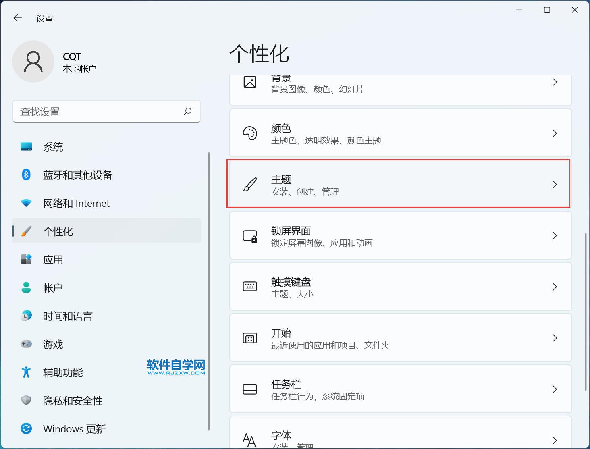Viewport: 590px width, 449px height.
Task: Click the palette icon for 颜色
Action: [250, 133]
